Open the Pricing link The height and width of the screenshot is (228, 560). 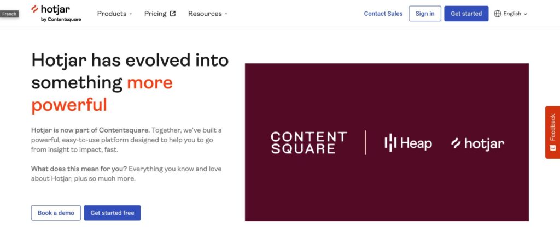pos(160,14)
